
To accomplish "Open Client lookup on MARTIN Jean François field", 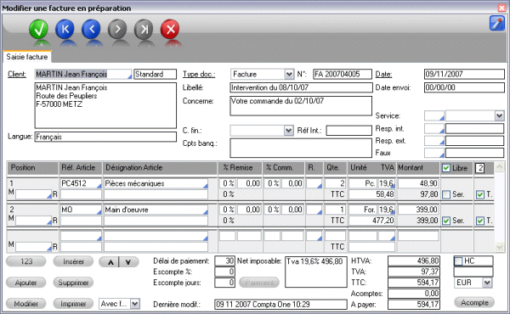I will (129, 76).
